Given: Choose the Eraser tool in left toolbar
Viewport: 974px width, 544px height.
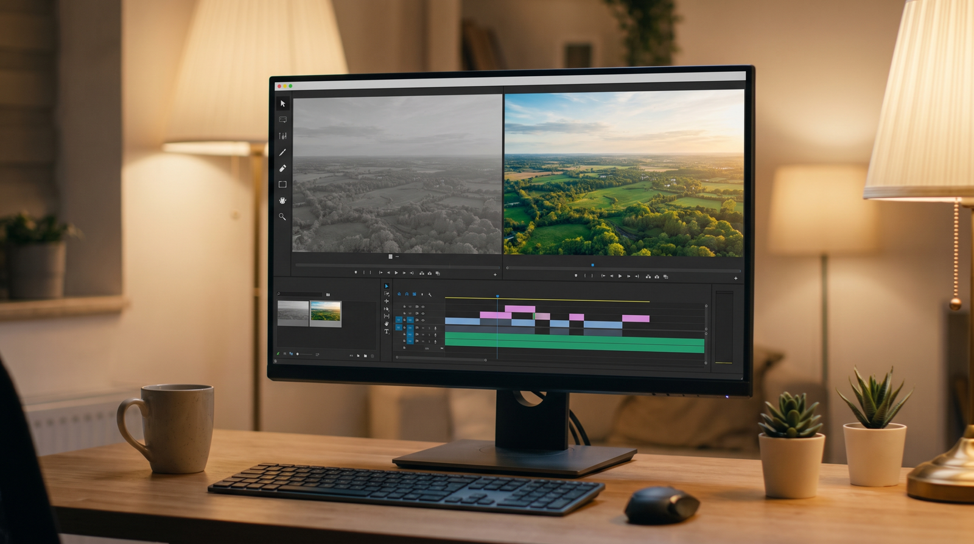Looking at the screenshot, I should pos(282,168).
